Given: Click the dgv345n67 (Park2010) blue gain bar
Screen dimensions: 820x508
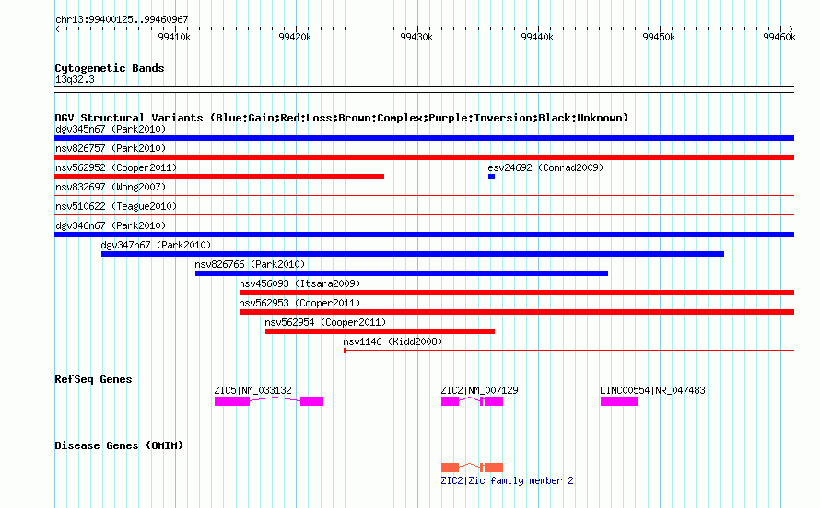Looking at the screenshot, I should click(424, 138).
